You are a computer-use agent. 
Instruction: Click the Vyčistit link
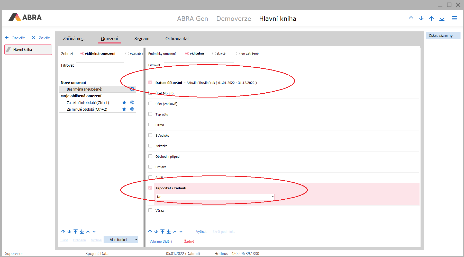click(201, 232)
